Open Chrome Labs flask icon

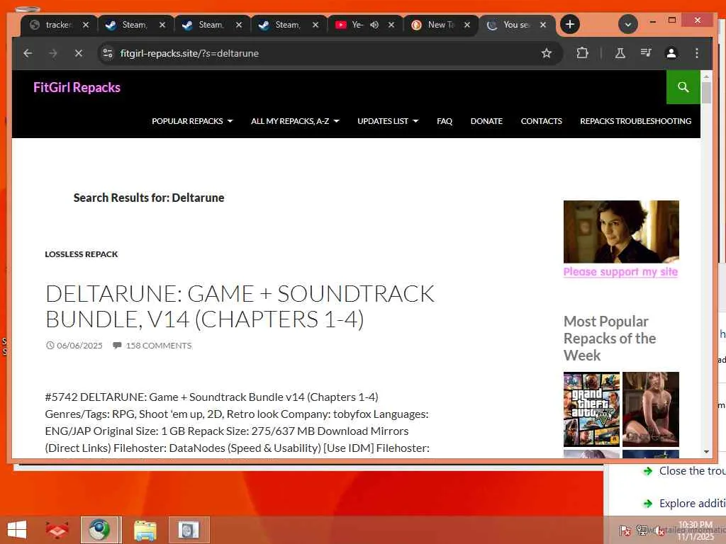(620, 53)
